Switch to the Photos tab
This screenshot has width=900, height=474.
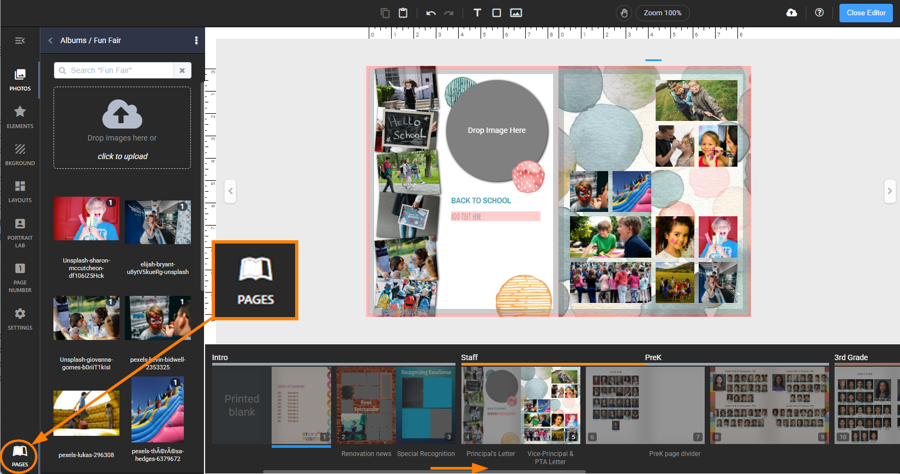[x=20, y=80]
